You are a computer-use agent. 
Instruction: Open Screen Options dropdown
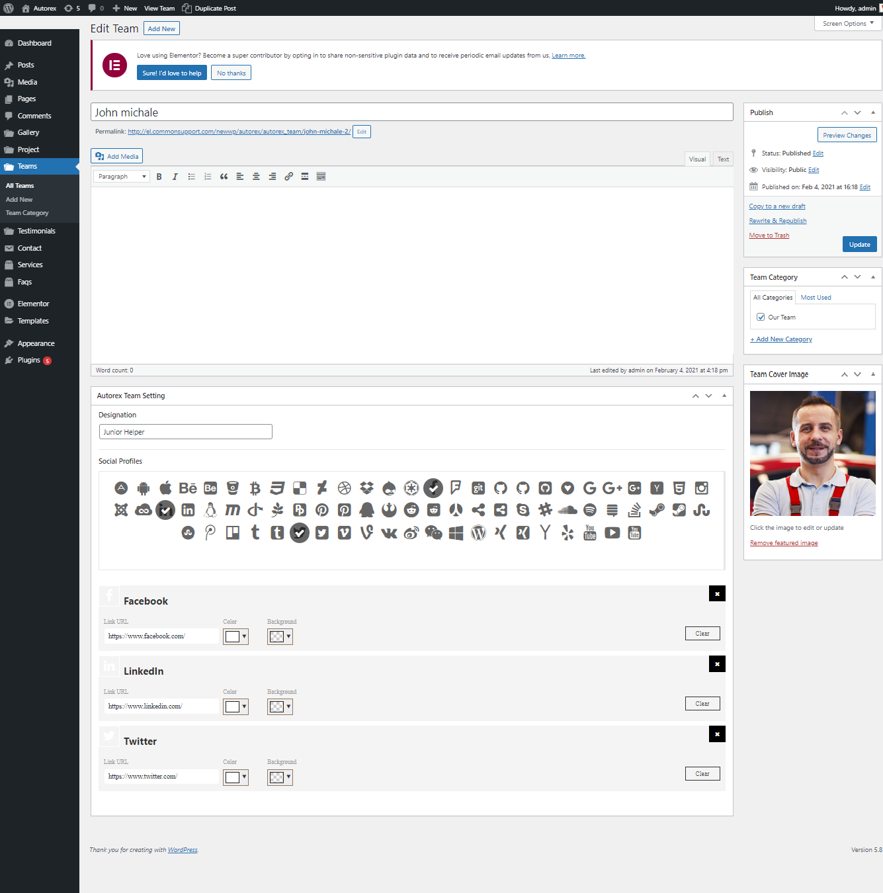coord(847,24)
